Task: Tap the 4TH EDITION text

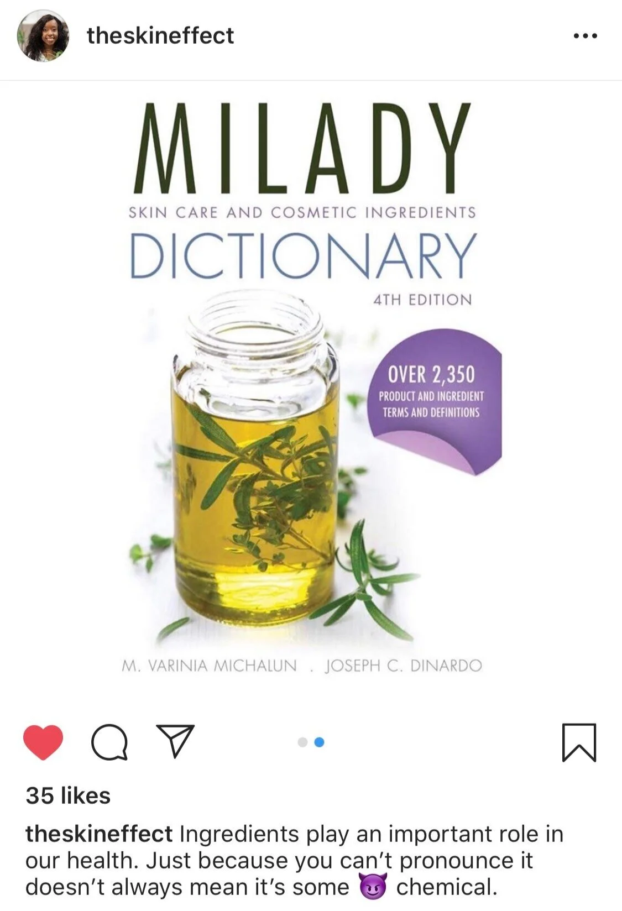Action: tap(422, 300)
